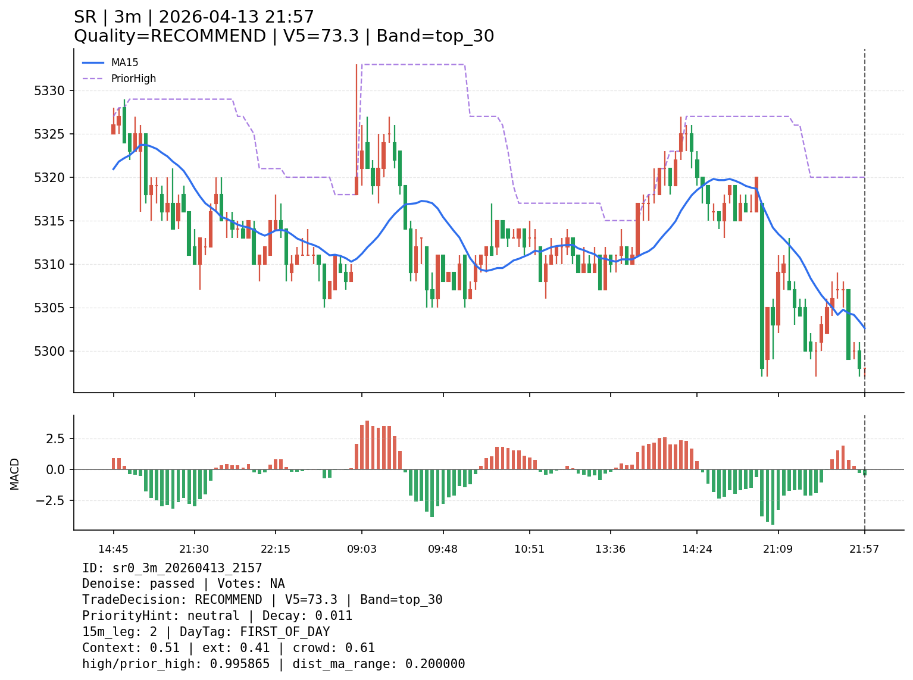Click the PriorHigh legend label
The width and height of the screenshot is (913, 680).
pyautogui.click(x=133, y=79)
